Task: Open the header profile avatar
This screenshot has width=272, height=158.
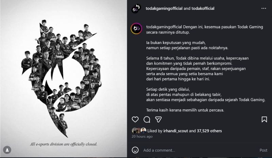Action: tap(136, 8)
